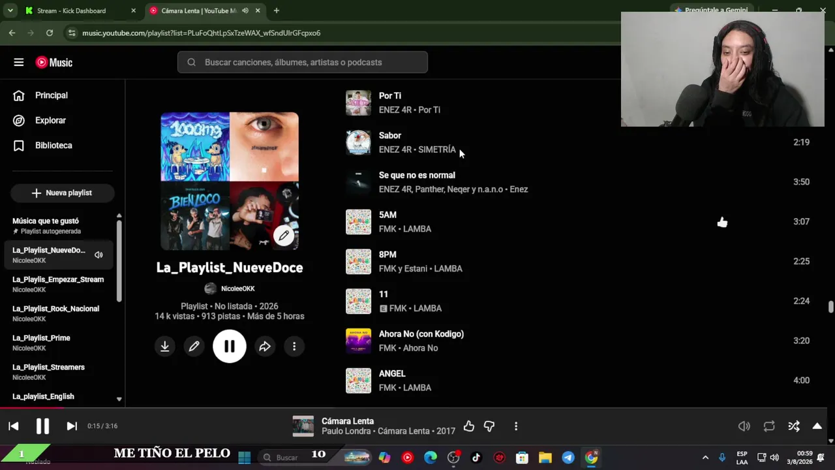Open La_Playlist_Streamers in sidebar

(x=59, y=372)
